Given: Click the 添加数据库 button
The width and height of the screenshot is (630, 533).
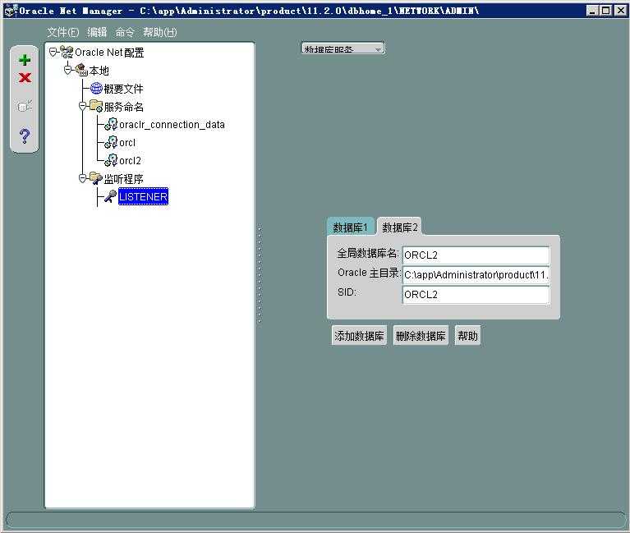Looking at the screenshot, I should coord(359,335).
